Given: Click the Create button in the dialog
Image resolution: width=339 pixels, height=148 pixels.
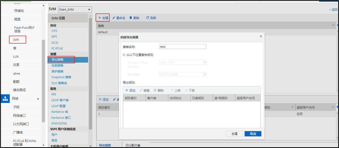Looking at the screenshot, I should coord(234,134).
